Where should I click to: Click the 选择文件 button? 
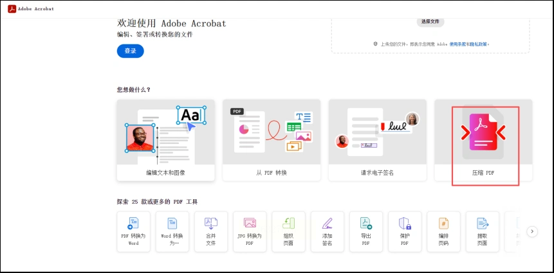(430, 21)
